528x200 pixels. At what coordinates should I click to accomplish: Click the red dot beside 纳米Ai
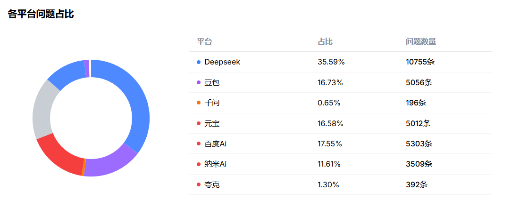click(199, 164)
